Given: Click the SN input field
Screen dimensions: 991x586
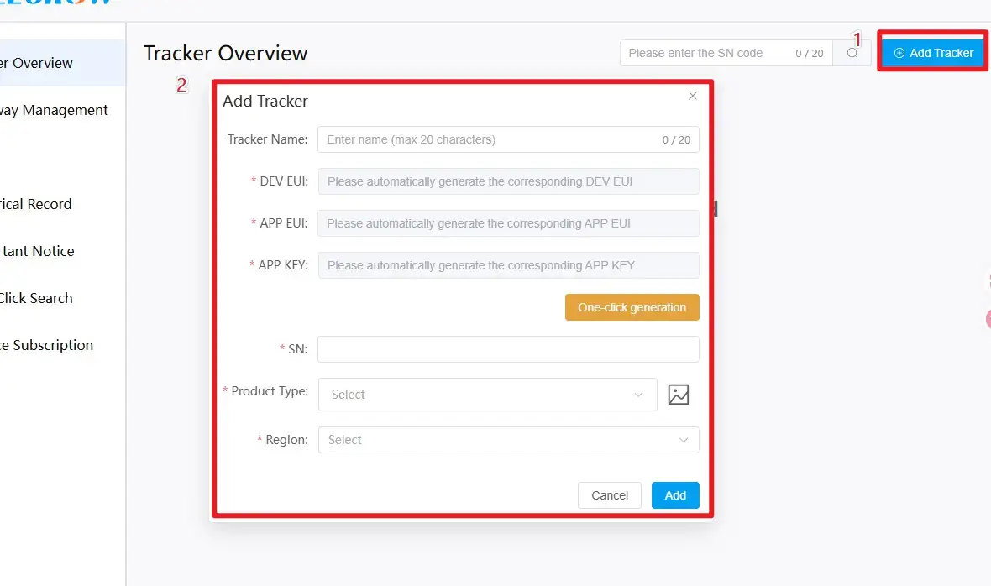Looking at the screenshot, I should (x=508, y=349).
